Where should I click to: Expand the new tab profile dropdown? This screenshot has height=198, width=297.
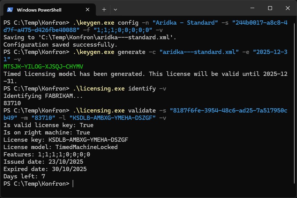[115, 9]
